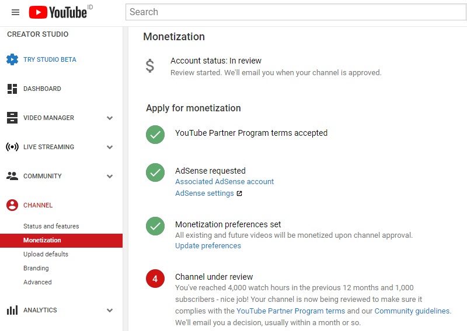Open Status and features submenu item

tap(51, 226)
